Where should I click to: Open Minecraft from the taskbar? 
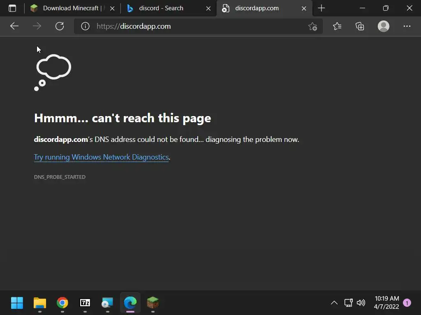[153, 303]
